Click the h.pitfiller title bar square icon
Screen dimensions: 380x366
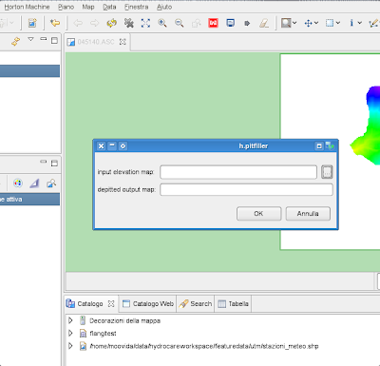[x=319, y=146]
